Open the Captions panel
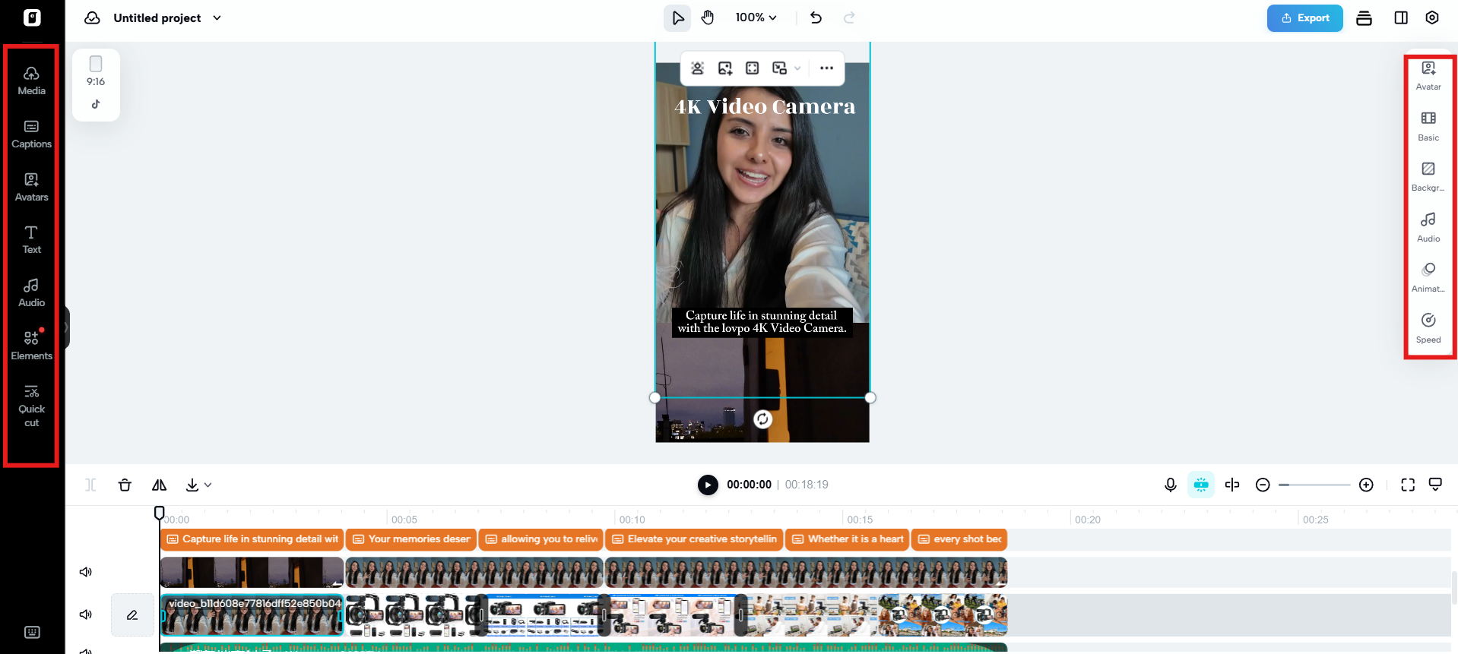The width and height of the screenshot is (1458, 654). pyautogui.click(x=31, y=134)
